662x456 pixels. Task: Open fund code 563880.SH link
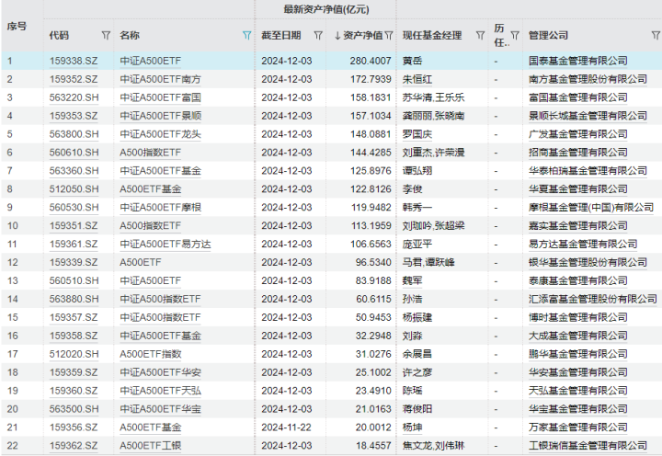coord(74,300)
